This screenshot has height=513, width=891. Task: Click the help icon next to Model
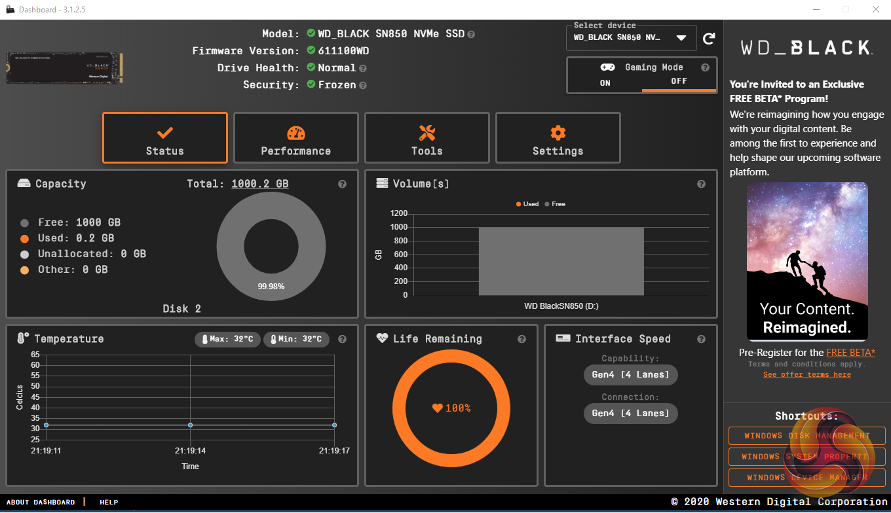(471, 34)
